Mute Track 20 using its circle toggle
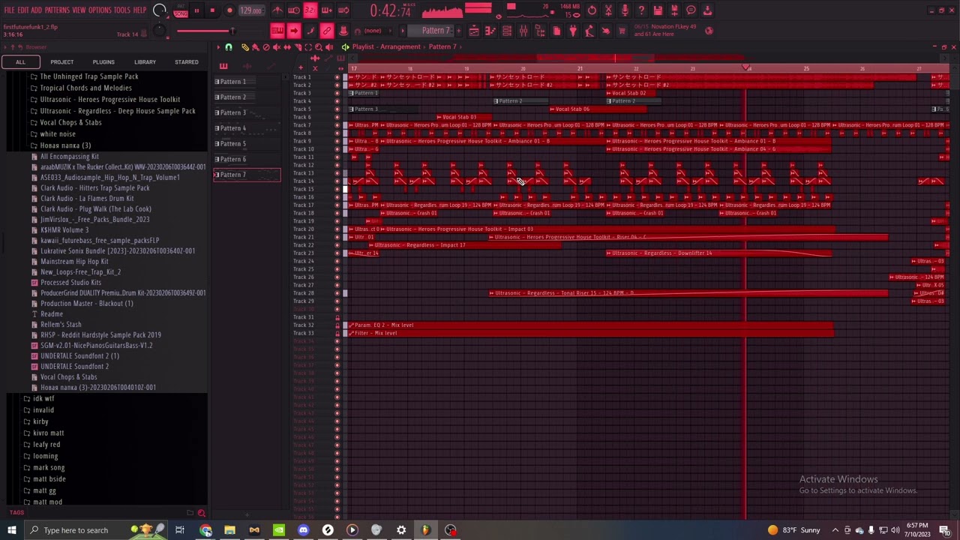Image resolution: width=960 pixels, height=540 pixels. tap(337, 229)
